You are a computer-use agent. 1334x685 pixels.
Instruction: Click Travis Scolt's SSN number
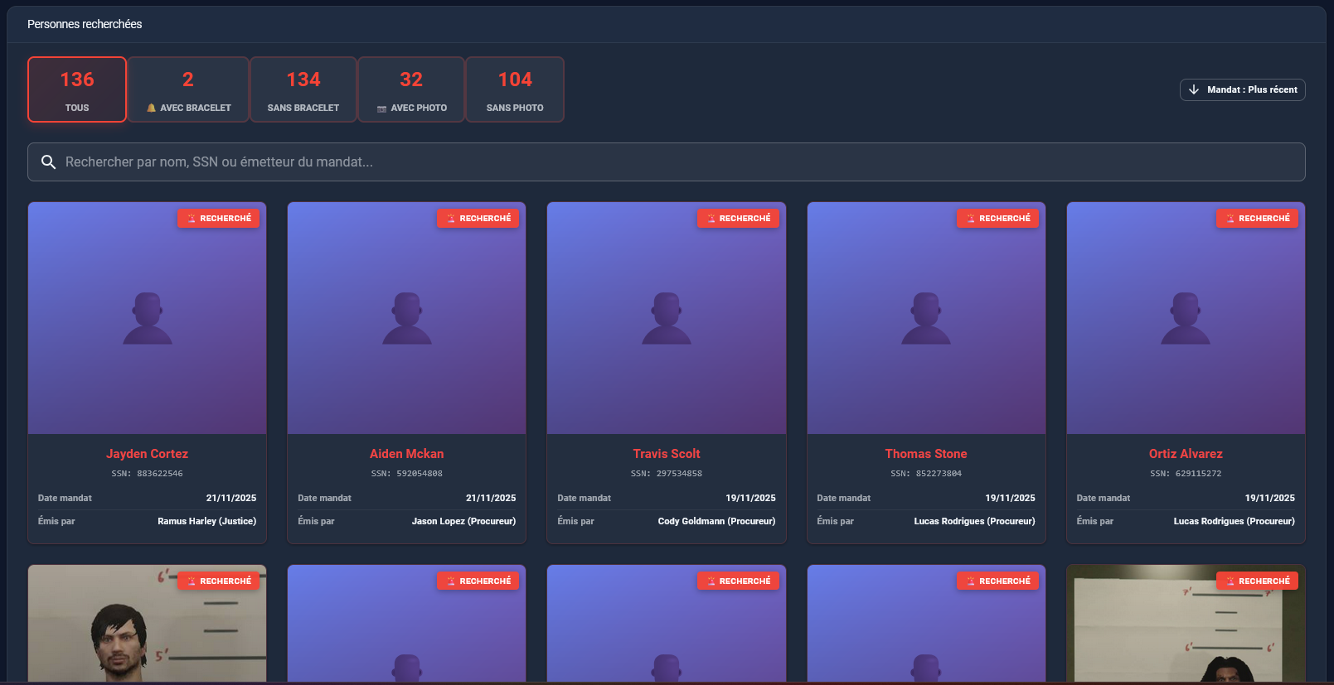[679, 474]
